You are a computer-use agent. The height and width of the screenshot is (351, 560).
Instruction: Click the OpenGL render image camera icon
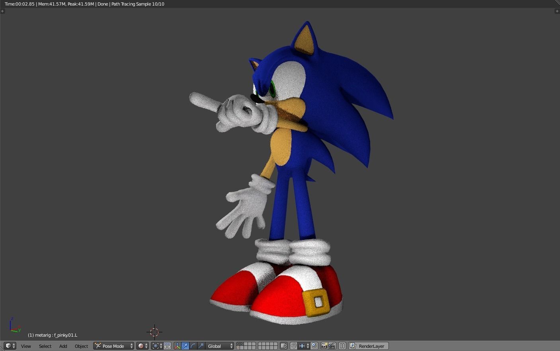click(324, 346)
